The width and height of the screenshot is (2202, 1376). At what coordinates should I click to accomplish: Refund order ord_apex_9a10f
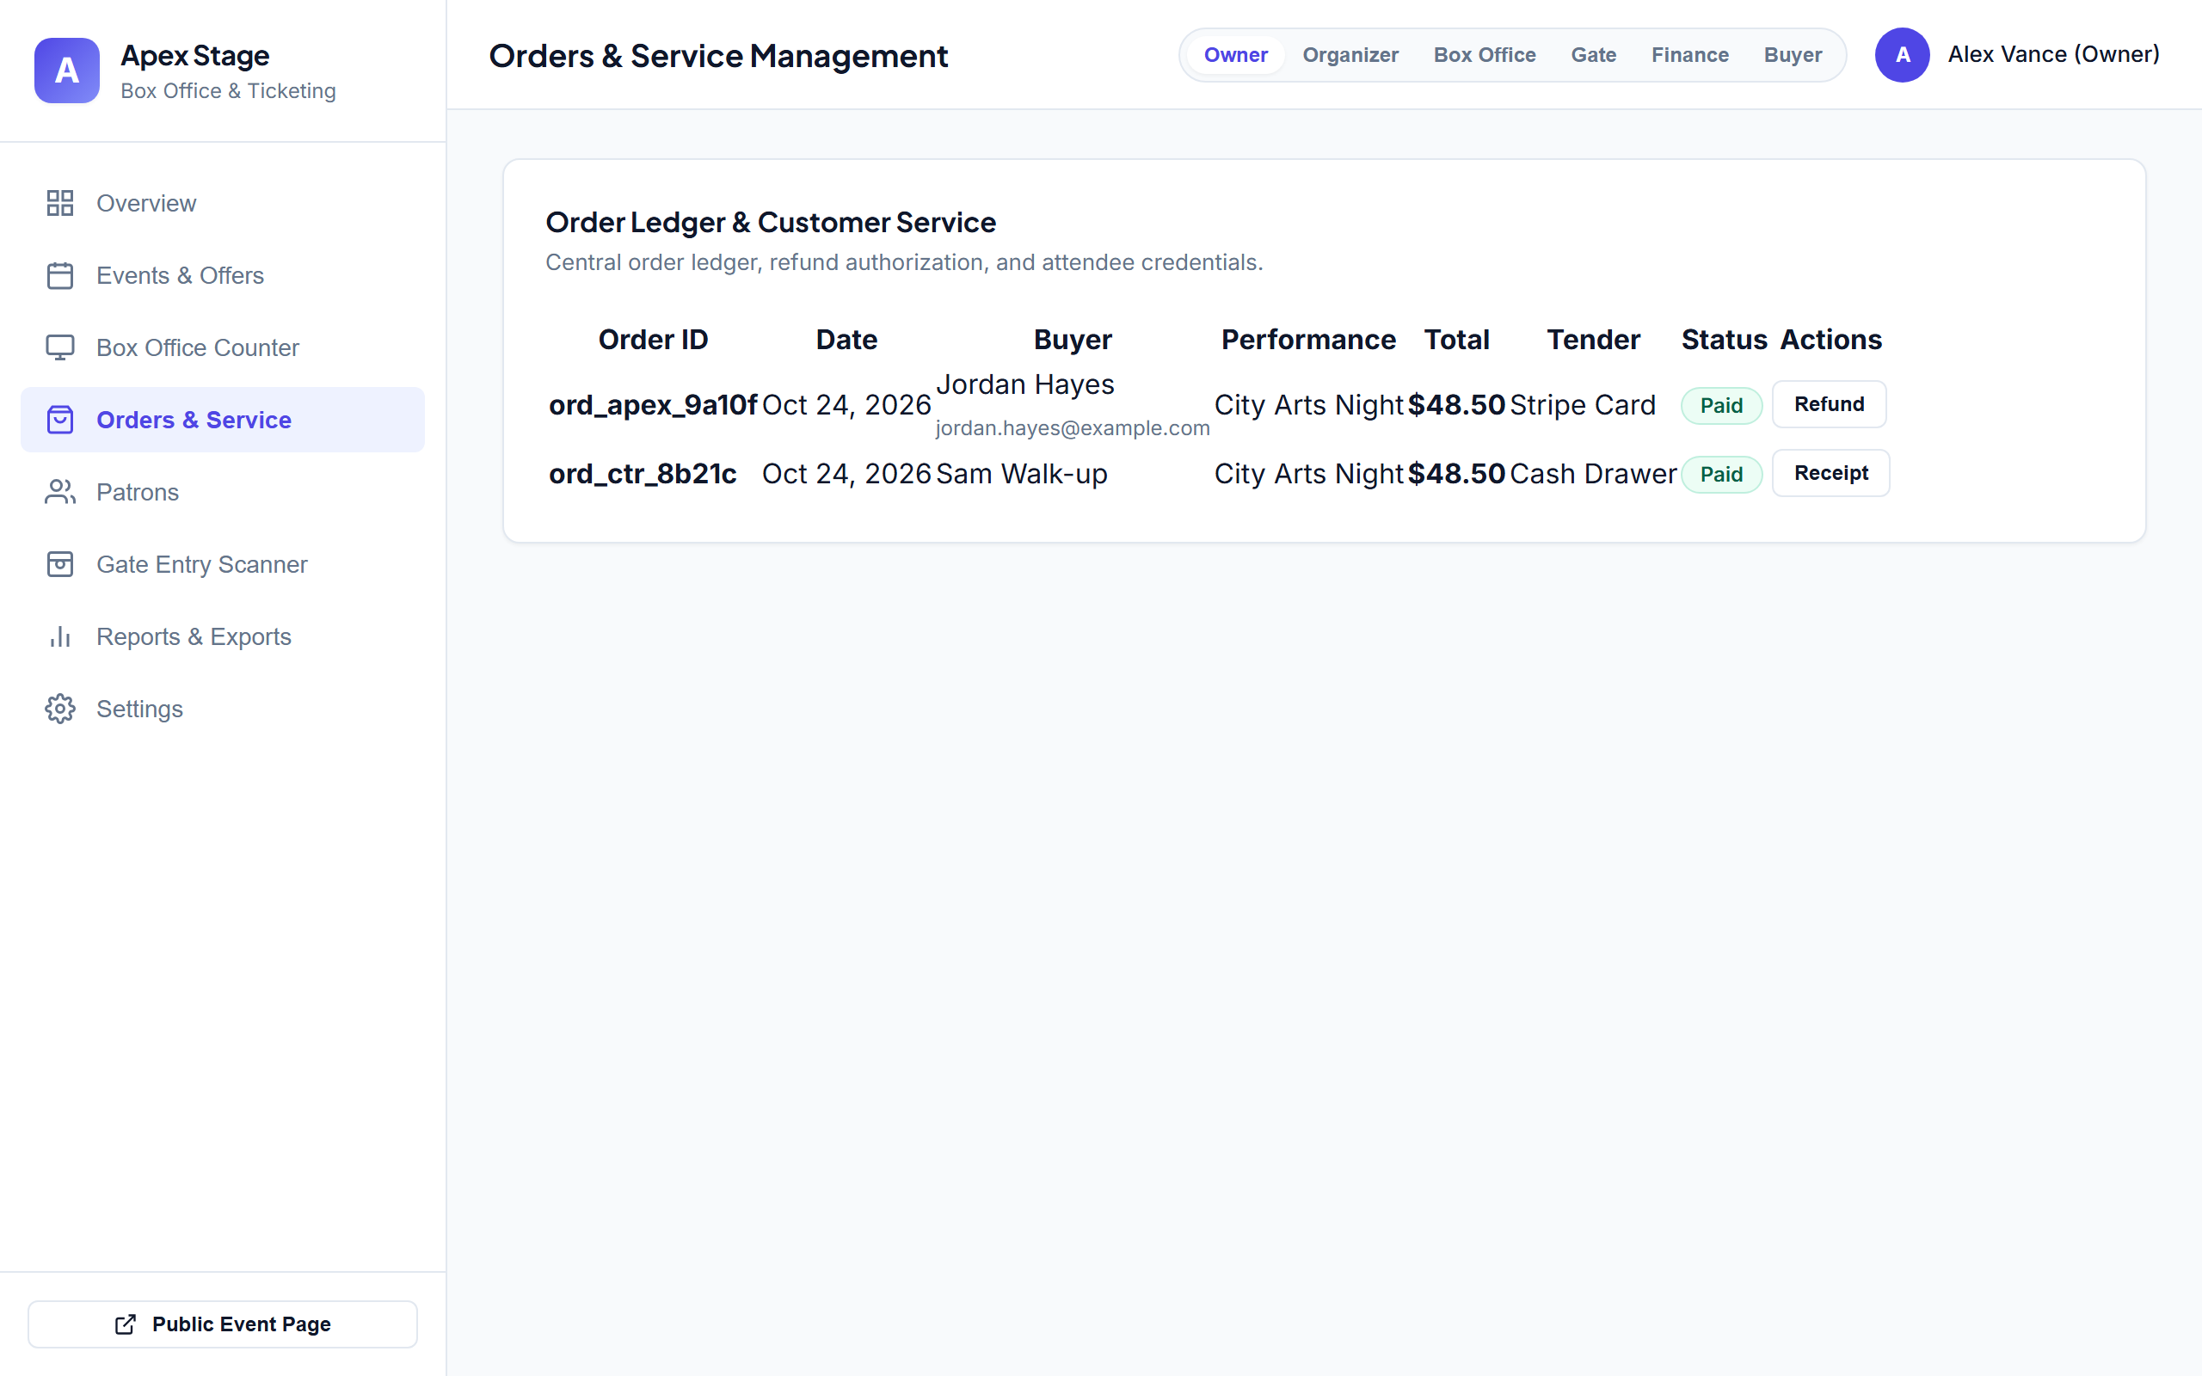[1829, 404]
